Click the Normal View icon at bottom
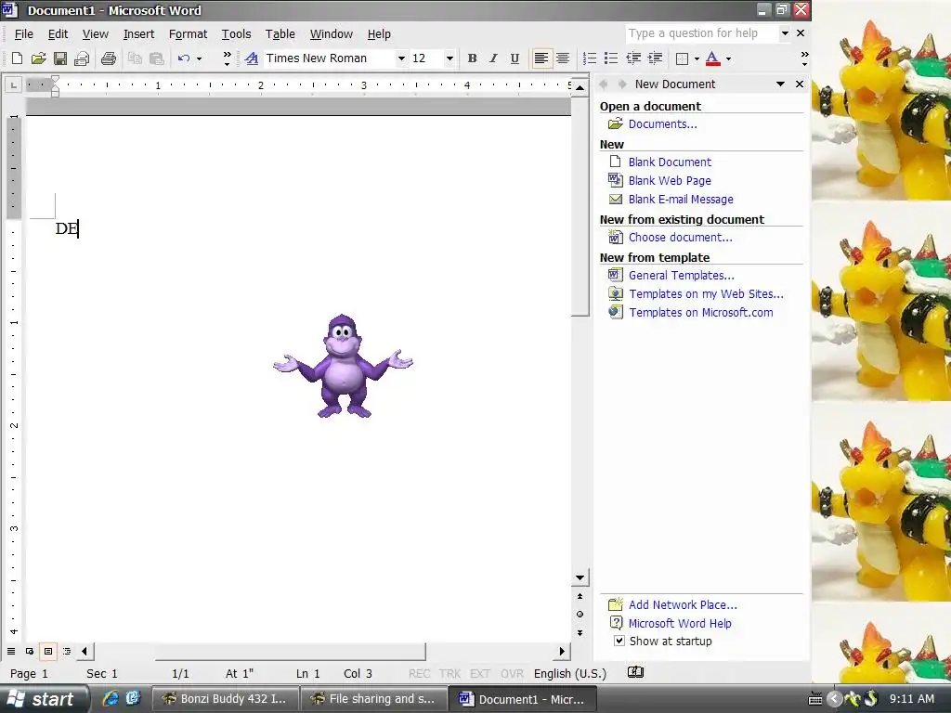Image resolution: width=951 pixels, height=713 pixels. (11, 651)
